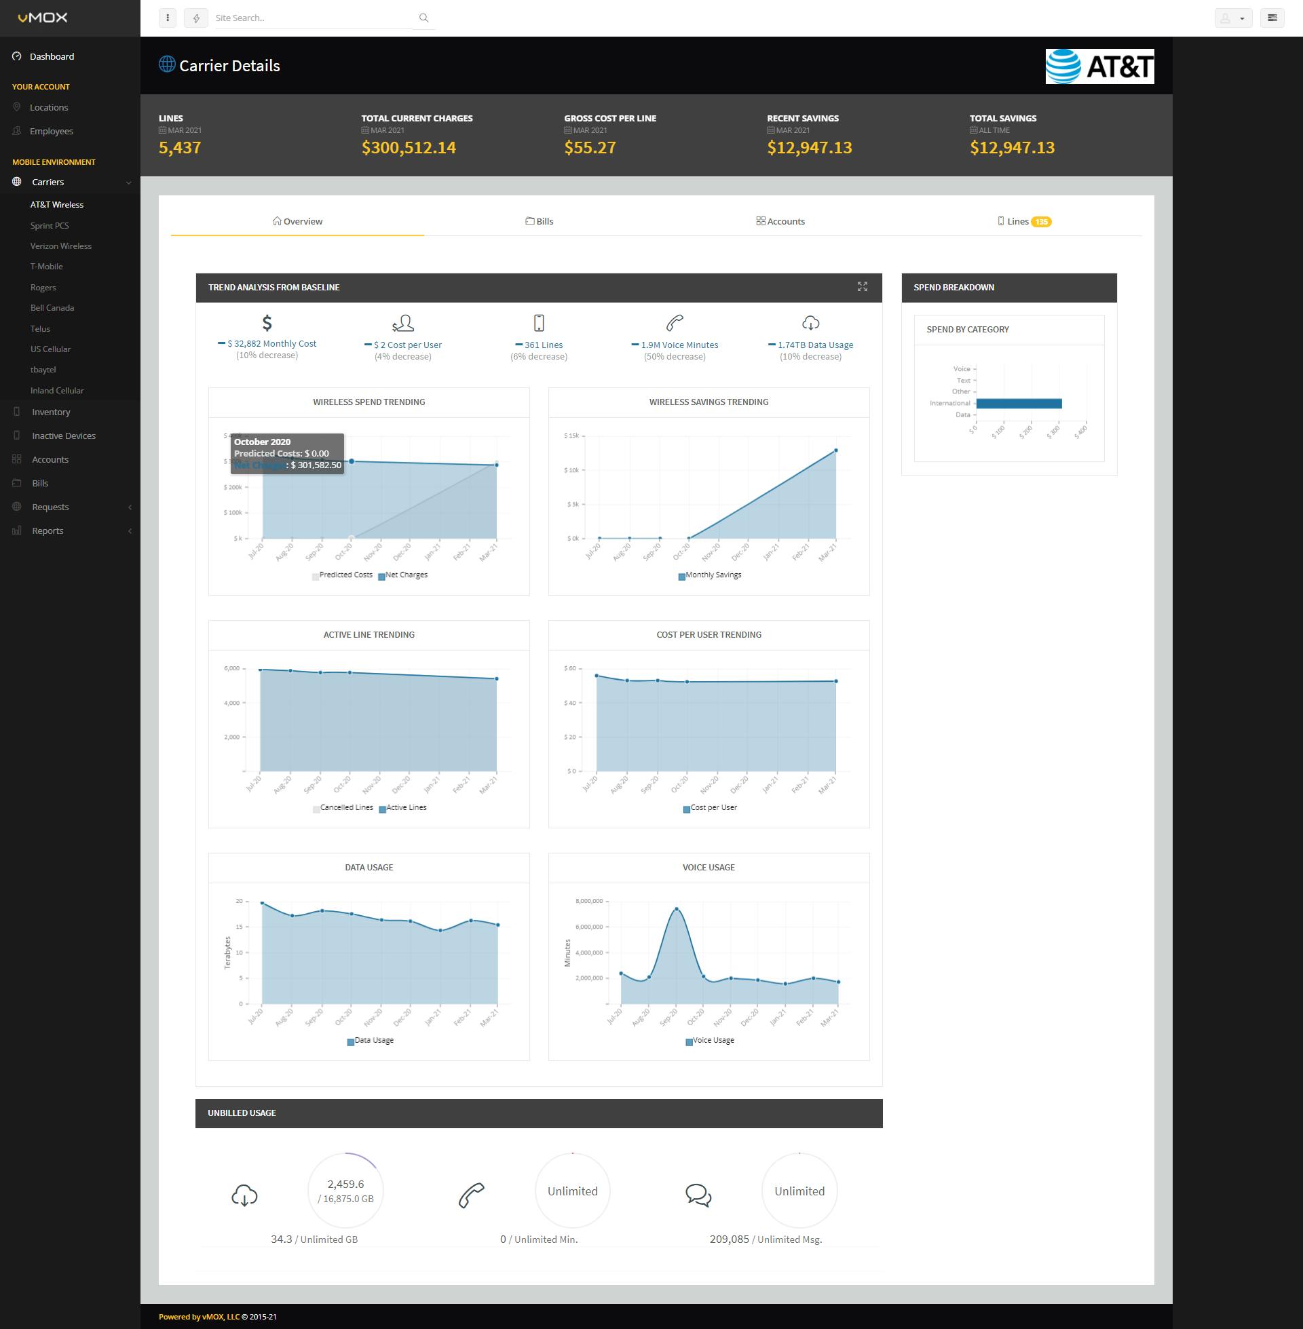Image resolution: width=1303 pixels, height=1329 pixels.
Task: Select Verizon Wireless carrier
Action: click(x=61, y=246)
